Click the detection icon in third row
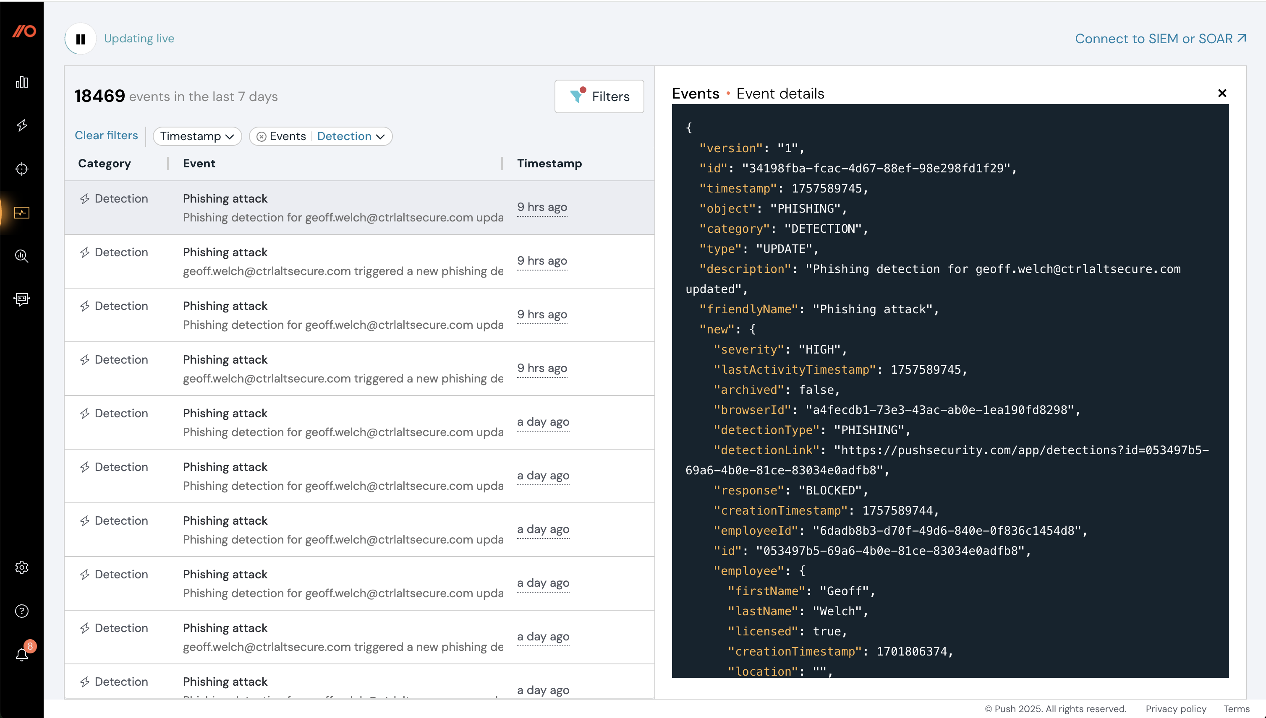1266x718 pixels. click(x=85, y=306)
